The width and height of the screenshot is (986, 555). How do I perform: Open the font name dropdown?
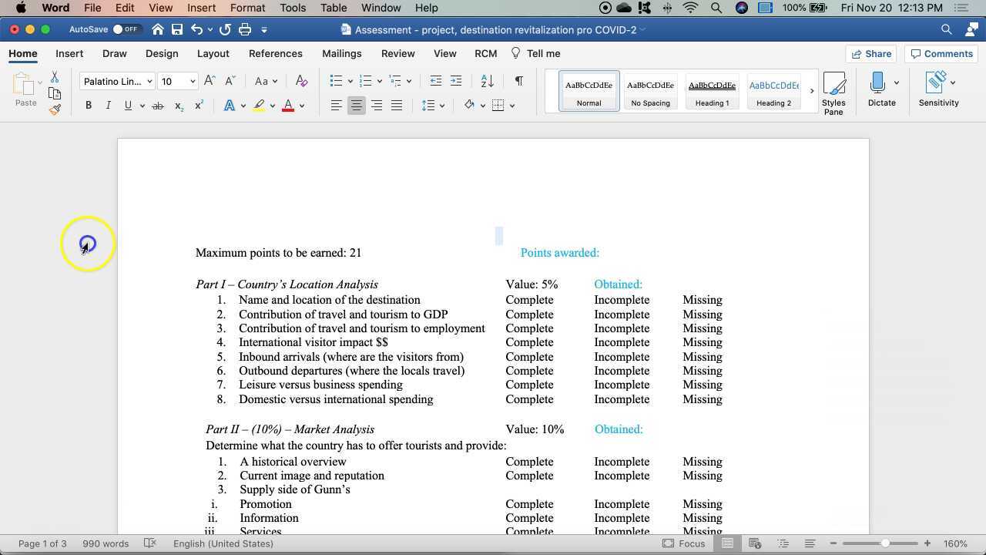tap(149, 81)
